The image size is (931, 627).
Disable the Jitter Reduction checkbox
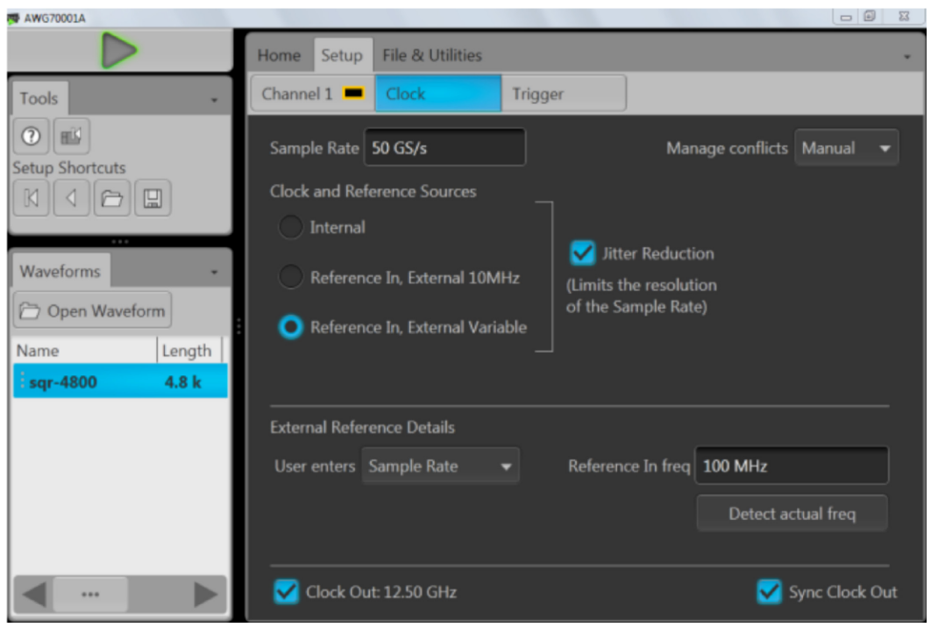[x=582, y=253]
